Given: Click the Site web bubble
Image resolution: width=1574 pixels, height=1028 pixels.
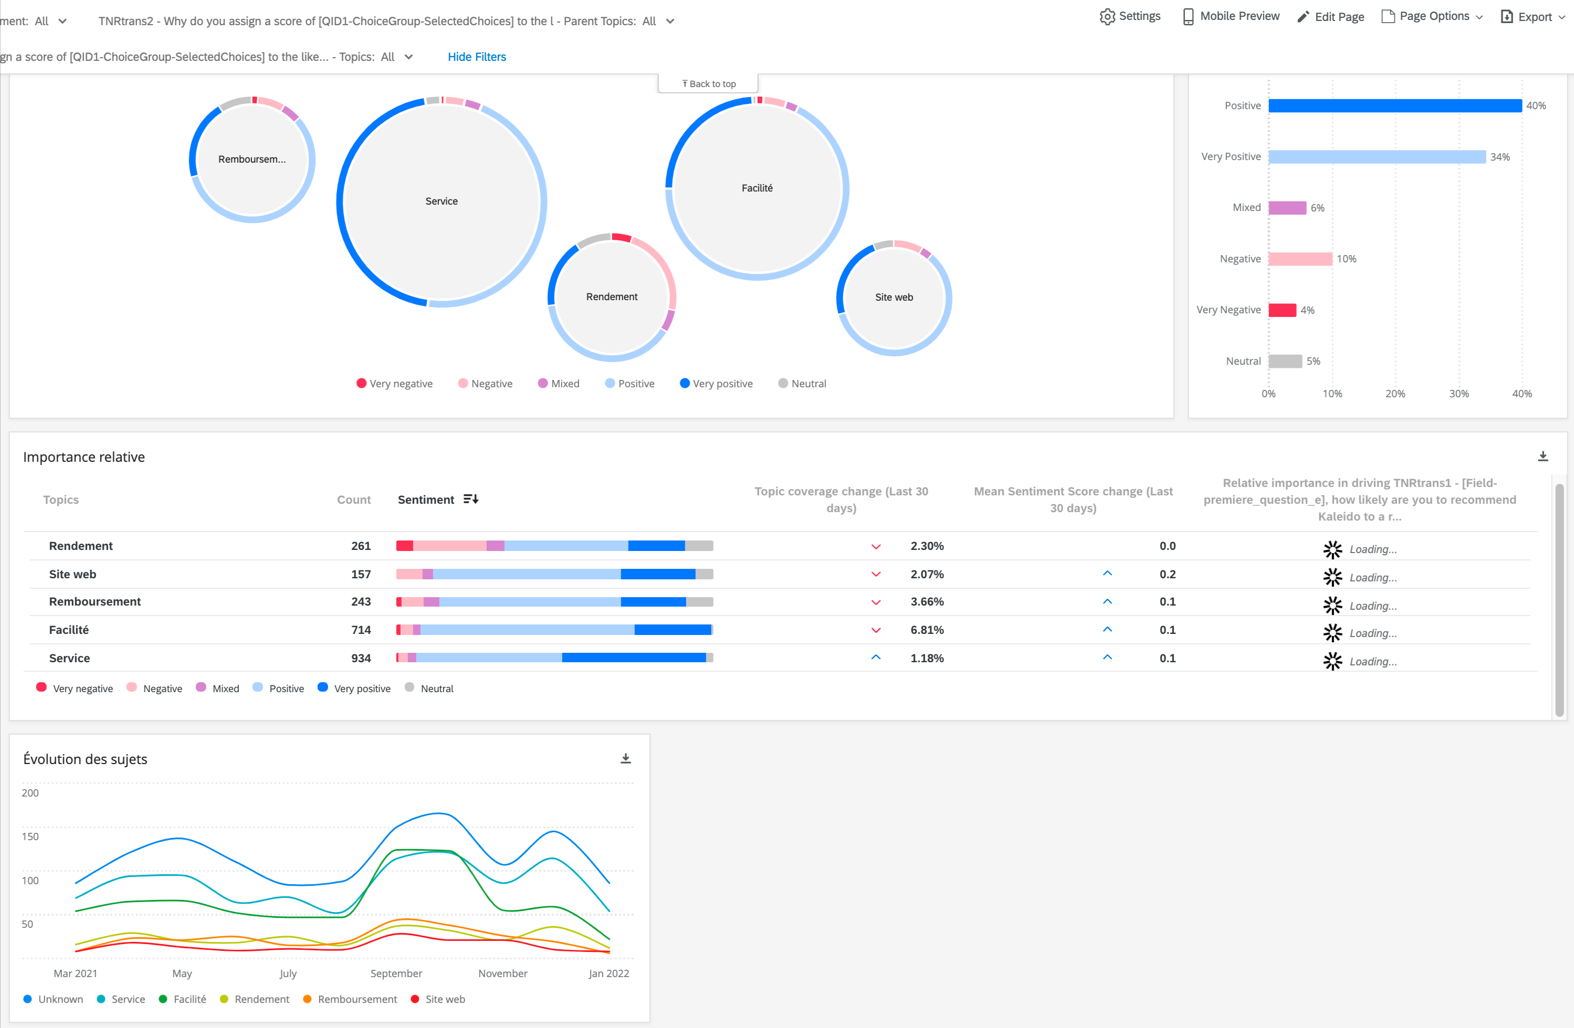Looking at the screenshot, I should tap(894, 298).
